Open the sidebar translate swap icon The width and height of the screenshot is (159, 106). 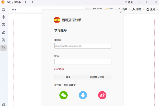(x=3, y=40)
